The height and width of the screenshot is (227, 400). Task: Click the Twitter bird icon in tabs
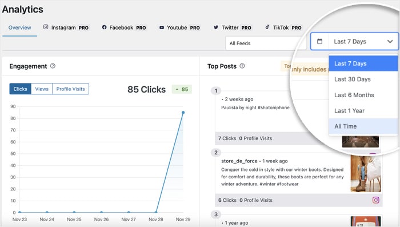216,27
